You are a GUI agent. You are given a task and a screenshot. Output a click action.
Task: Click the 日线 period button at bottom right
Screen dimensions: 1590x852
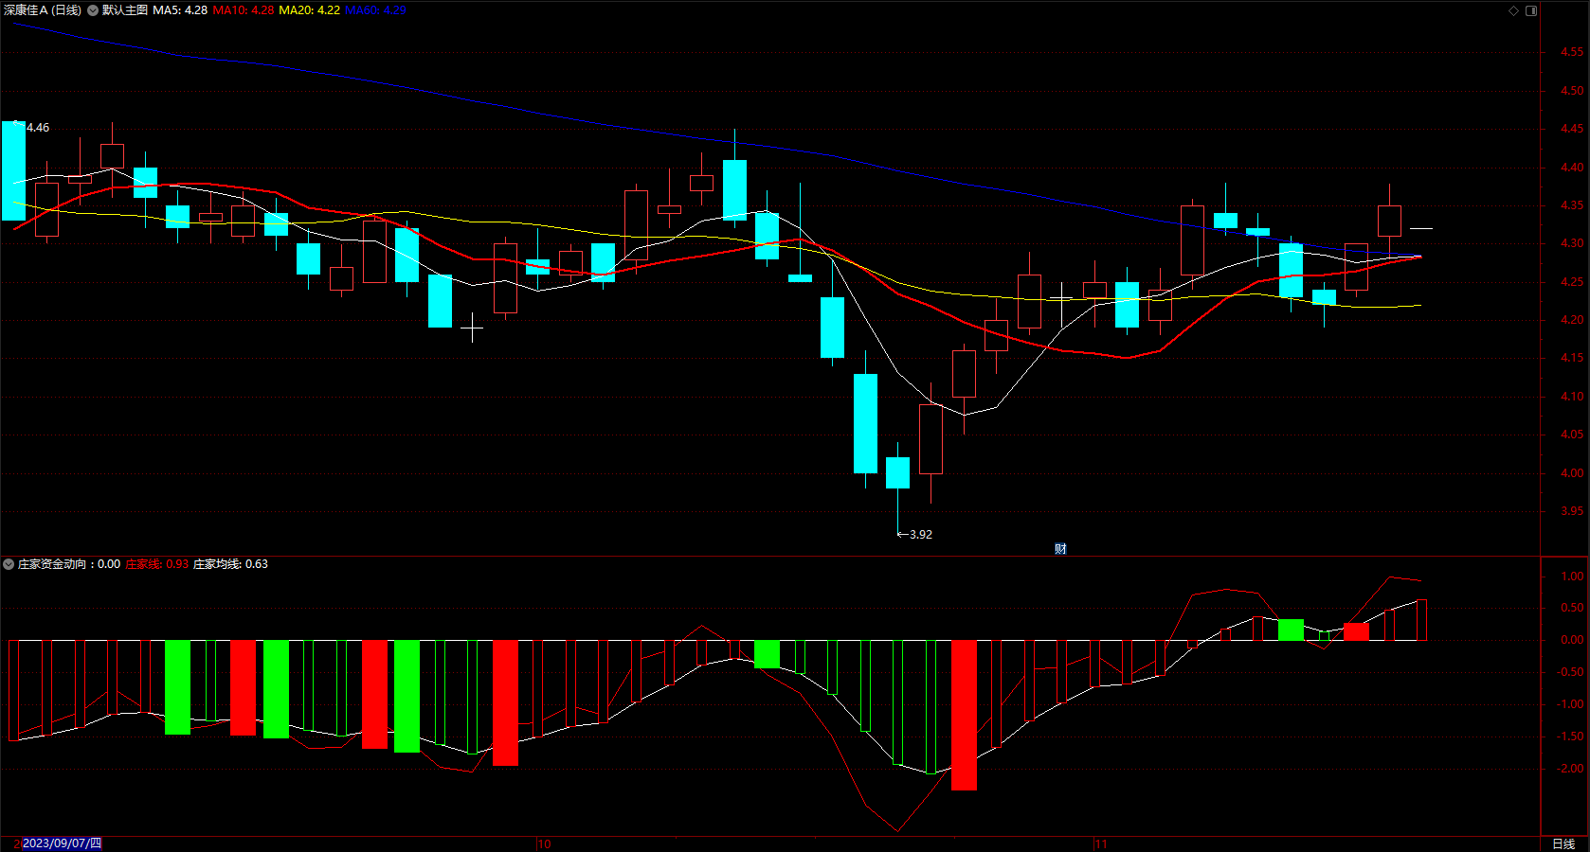pyautogui.click(x=1563, y=843)
